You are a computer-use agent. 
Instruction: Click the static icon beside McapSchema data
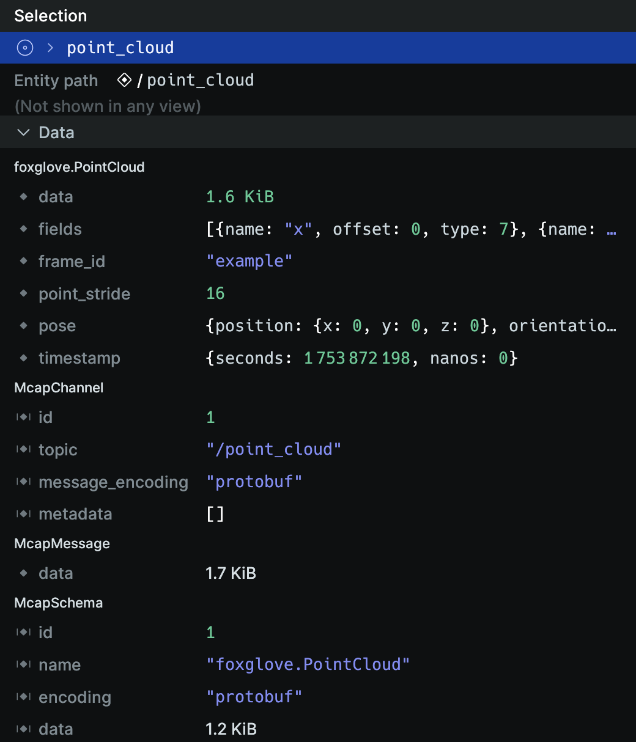click(x=24, y=729)
